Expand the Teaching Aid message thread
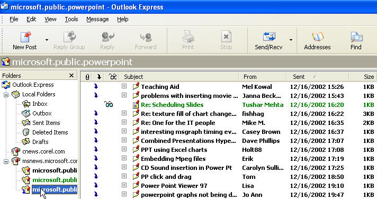 click(124, 86)
